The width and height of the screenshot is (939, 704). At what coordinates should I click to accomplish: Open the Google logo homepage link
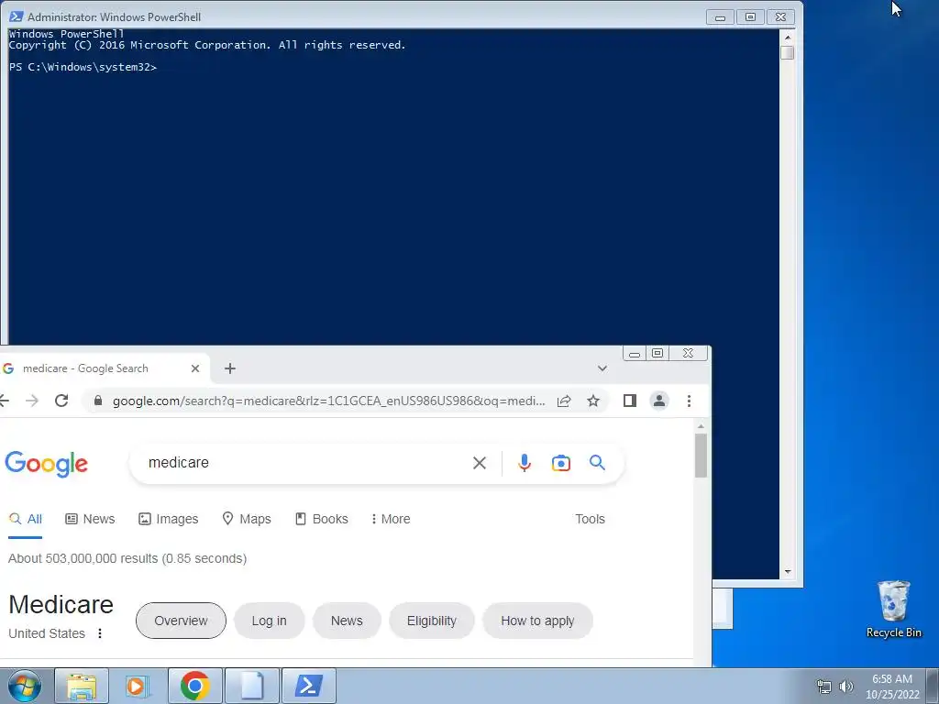(46, 464)
